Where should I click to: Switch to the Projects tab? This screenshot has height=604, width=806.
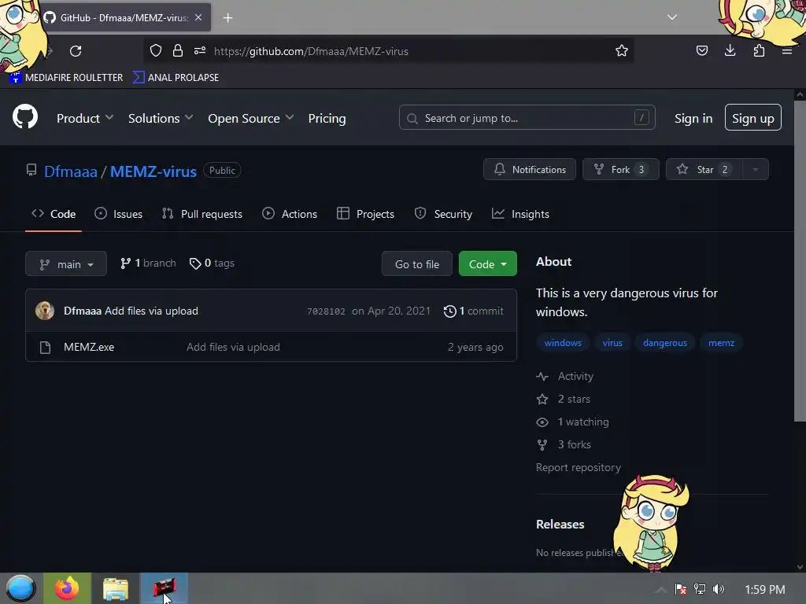(365, 214)
